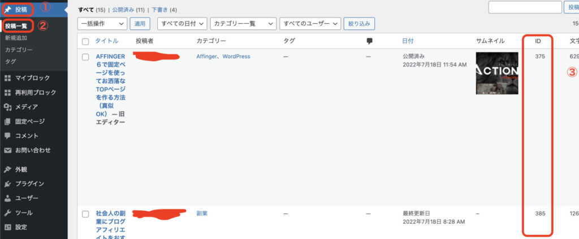The width and height of the screenshot is (579, 239).
Task: Open 新規追加 in the sidebar submenu
Action: tap(16, 38)
